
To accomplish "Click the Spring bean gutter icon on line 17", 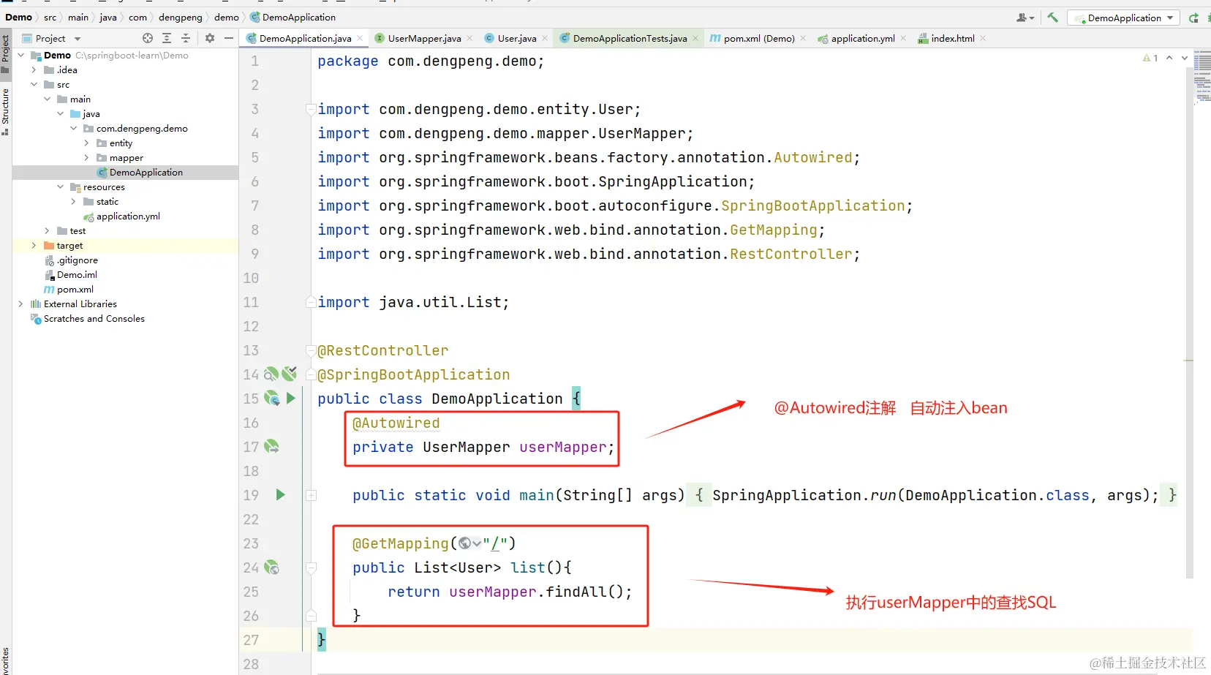I will (271, 446).
